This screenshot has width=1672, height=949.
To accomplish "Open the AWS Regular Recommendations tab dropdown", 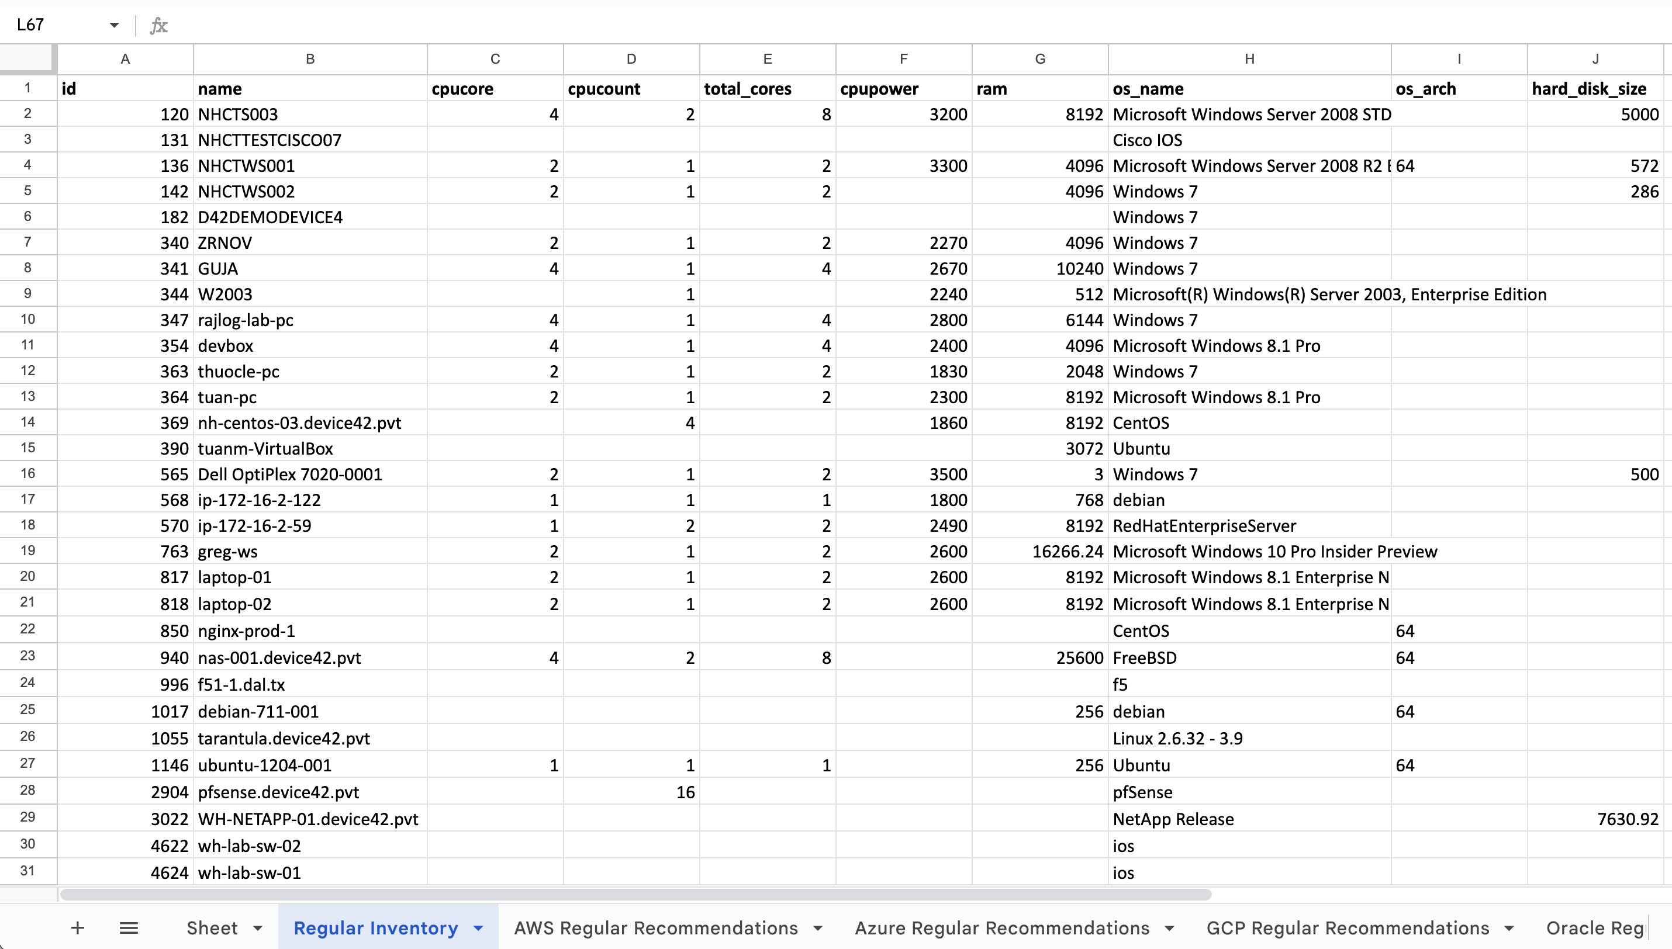I will click(x=818, y=927).
